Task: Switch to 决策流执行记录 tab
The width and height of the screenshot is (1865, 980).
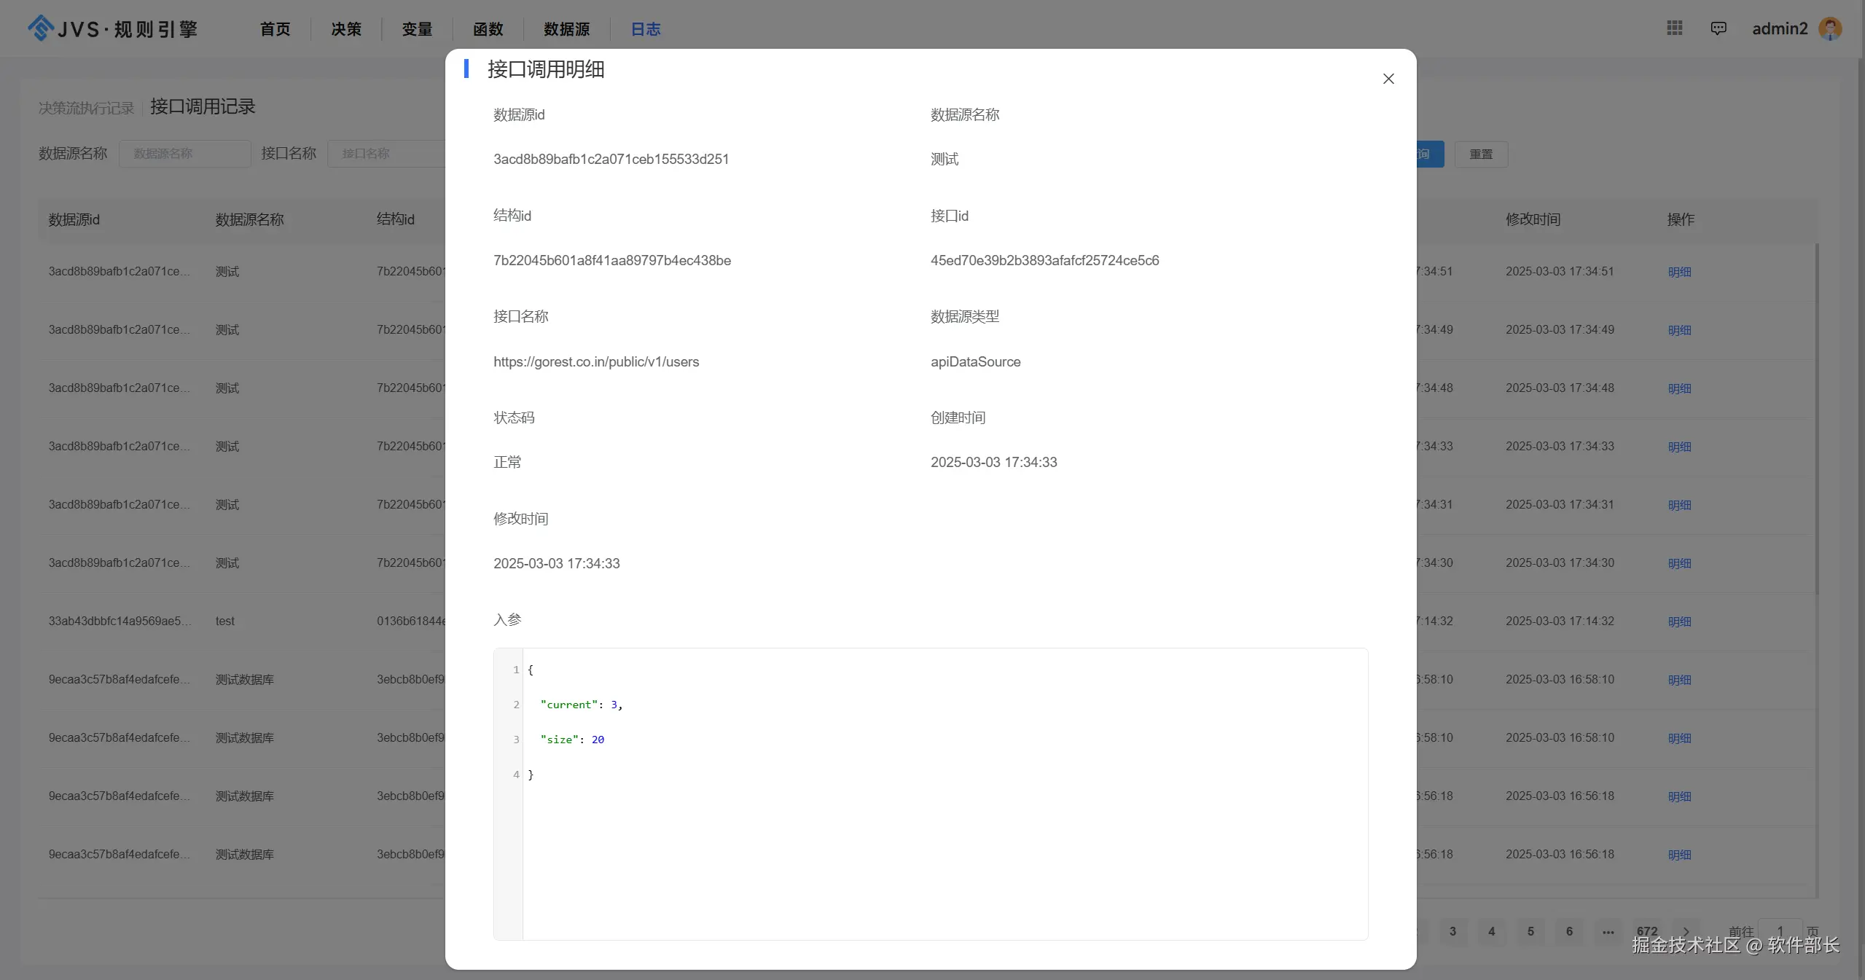Action: click(86, 108)
